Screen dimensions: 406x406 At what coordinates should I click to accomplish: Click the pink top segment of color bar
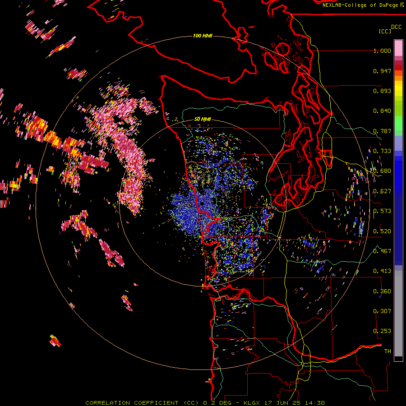click(398, 48)
